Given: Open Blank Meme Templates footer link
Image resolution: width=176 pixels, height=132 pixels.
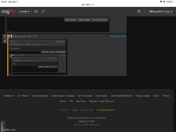Looking at the screenshot, I should coord(63,96).
